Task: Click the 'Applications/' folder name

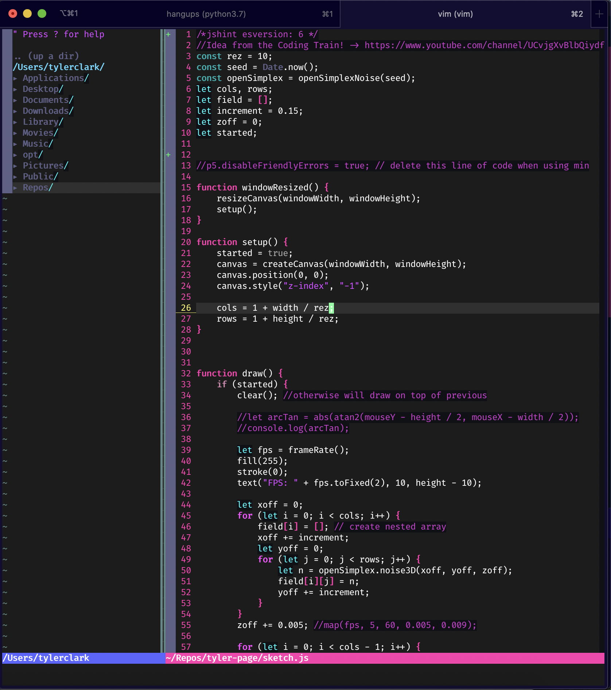Action: (x=56, y=78)
